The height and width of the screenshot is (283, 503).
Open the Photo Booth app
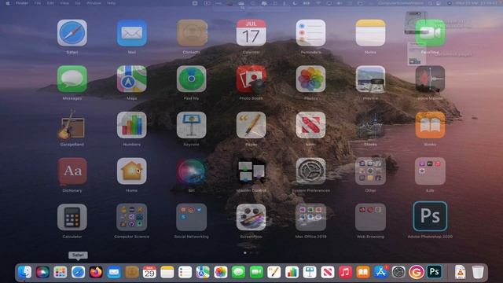point(251,79)
